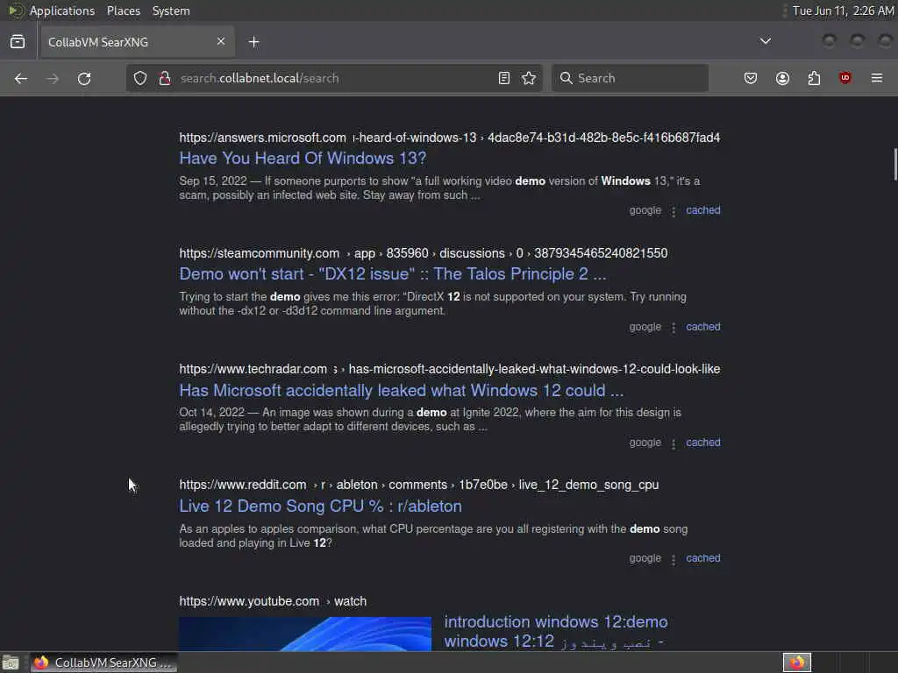Reload the current page
Screen dimensions: 898x673
pyautogui.click(x=84, y=78)
